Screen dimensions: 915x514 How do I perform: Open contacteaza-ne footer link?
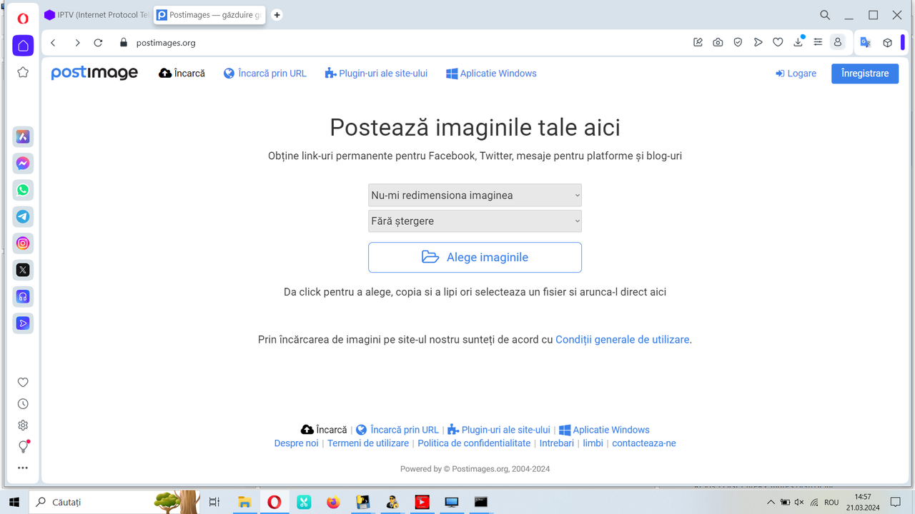(644, 443)
